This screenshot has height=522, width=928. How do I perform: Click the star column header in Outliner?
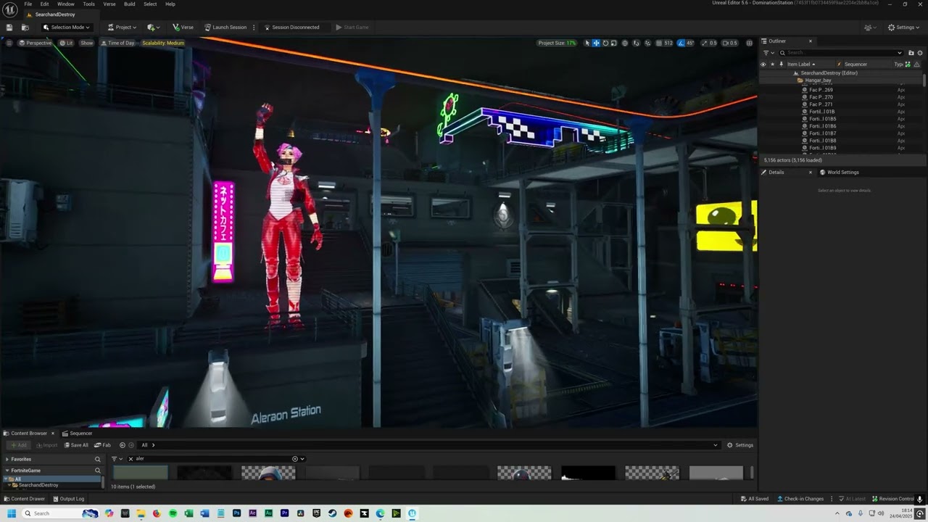click(x=772, y=64)
